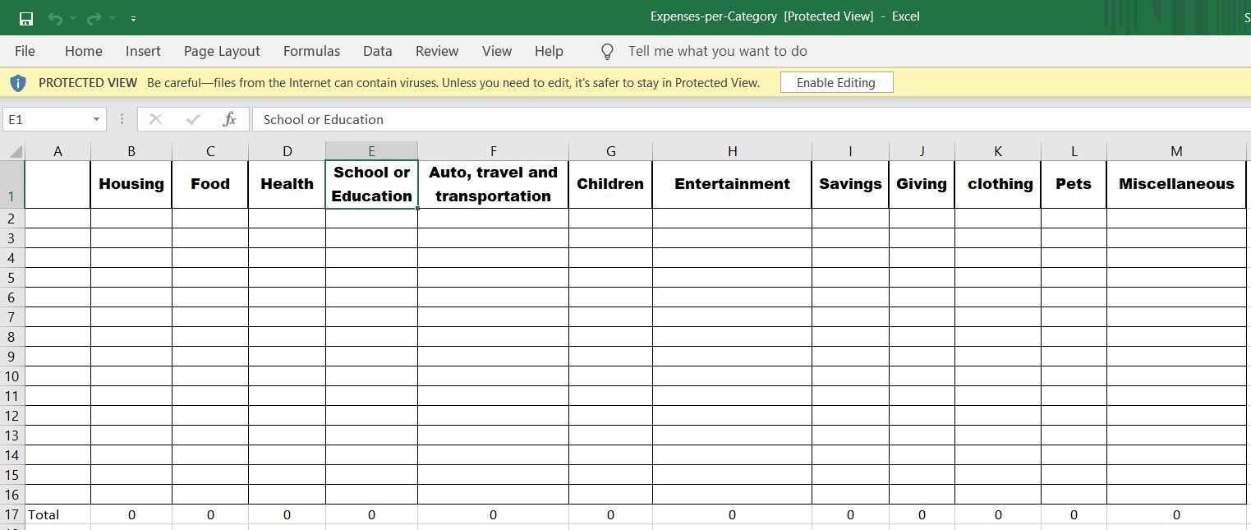
Task: Click the Tell me what you want to do box
Action: click(x=717, y=51)
